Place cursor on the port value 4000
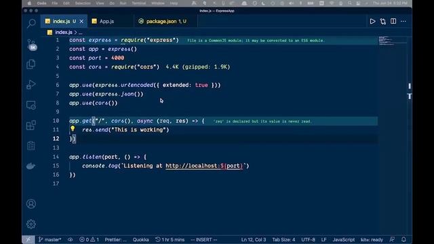 tap(117, 58)
